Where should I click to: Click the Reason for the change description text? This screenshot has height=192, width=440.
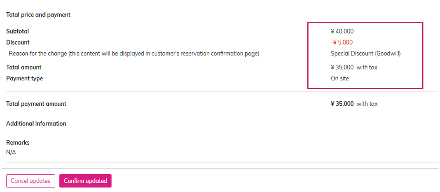click(134, 54)
